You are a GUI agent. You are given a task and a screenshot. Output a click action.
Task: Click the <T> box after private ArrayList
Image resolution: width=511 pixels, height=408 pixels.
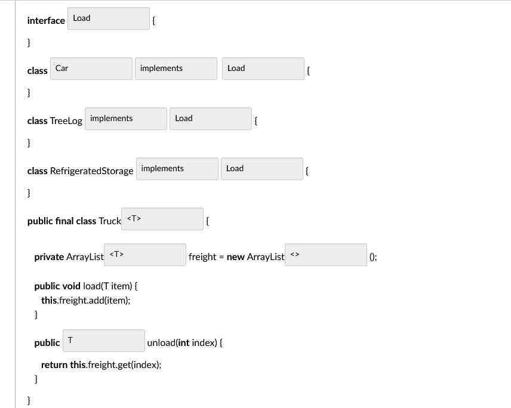144,255
